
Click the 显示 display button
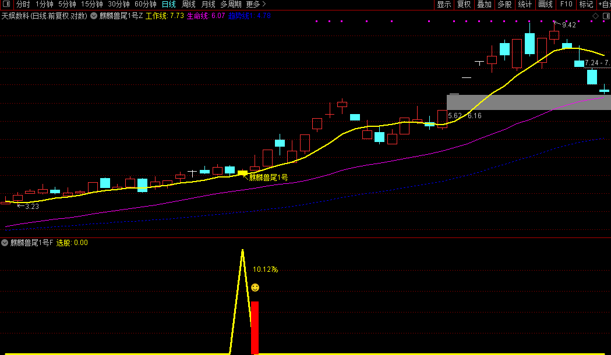444,4
